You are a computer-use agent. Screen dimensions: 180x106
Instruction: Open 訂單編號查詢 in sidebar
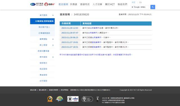tap(42, 33)
